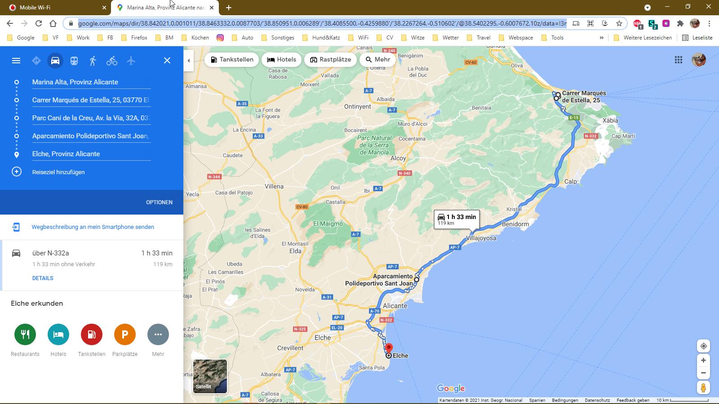Open Google apps grid
This screenshot has height=404, width=719.
pos(679,60)
